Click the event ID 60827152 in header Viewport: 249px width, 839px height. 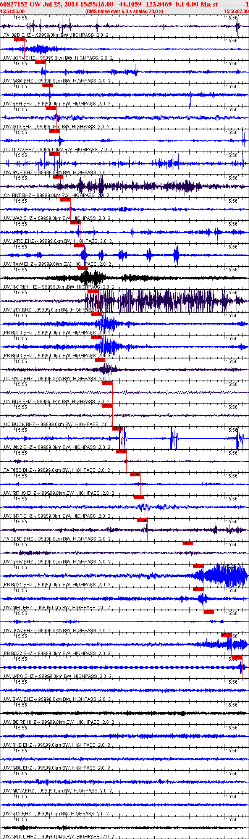[14, 4]
